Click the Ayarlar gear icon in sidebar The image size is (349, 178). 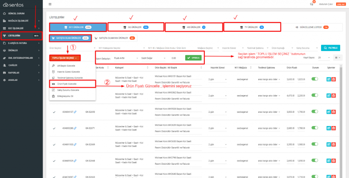pyautogui.click(x=4, y=80)
